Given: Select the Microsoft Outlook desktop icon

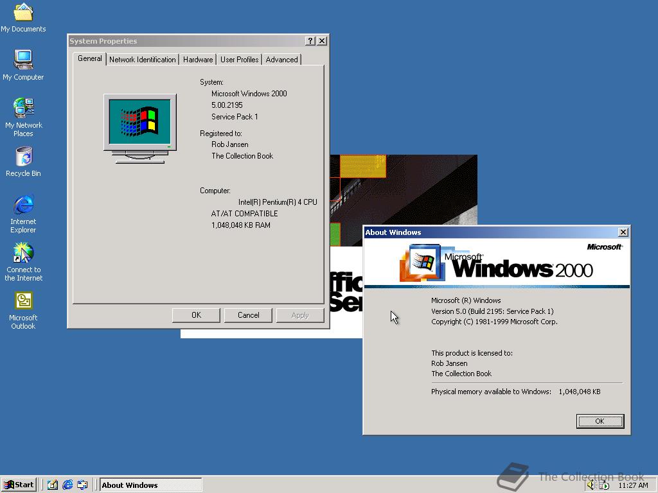Looking at the screenshot, I should (x=23, y=310).
